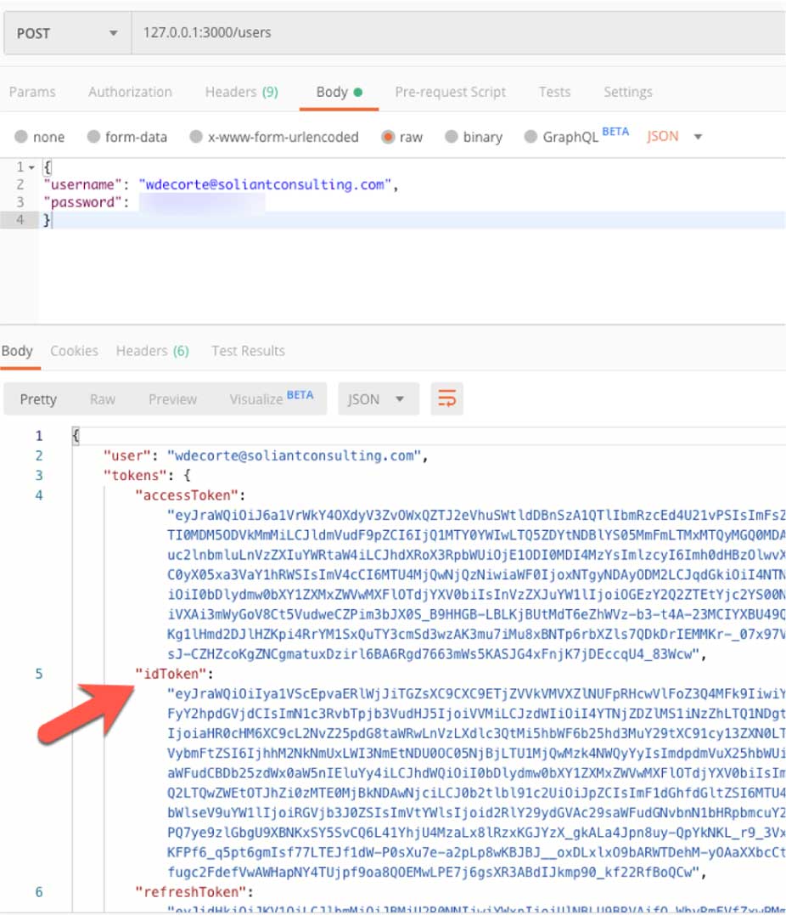Open the Tests tab

554,93
